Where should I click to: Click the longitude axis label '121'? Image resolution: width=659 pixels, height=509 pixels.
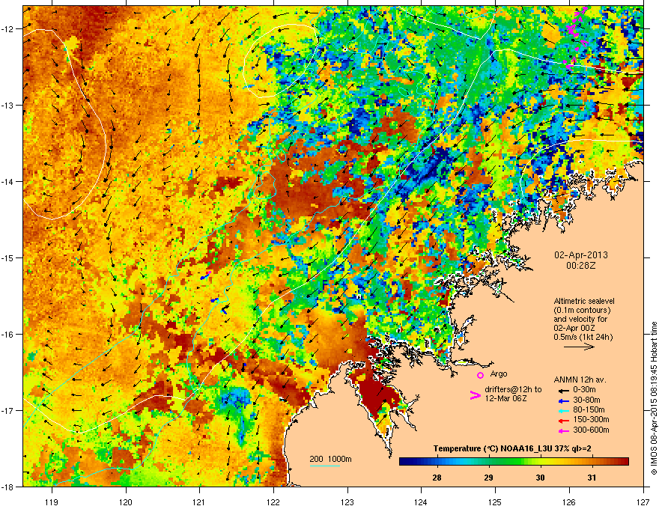(199, 502)
